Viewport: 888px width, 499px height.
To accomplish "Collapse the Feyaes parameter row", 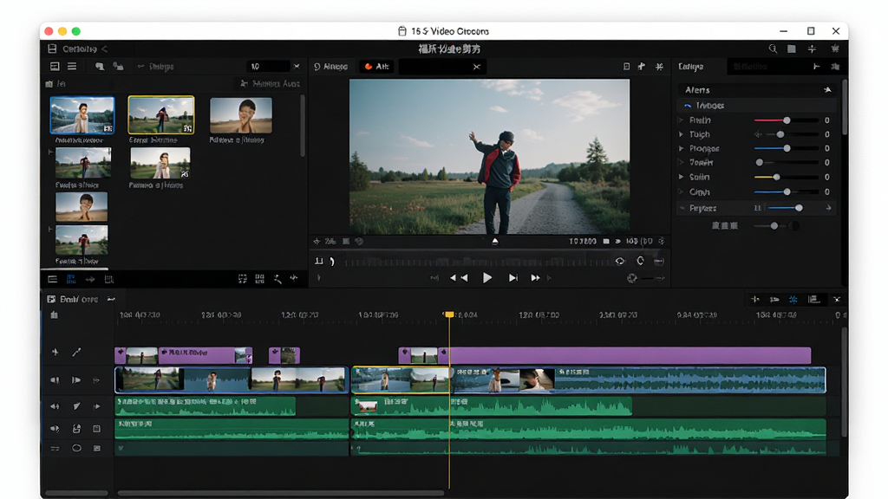I will tap(682, 208).
